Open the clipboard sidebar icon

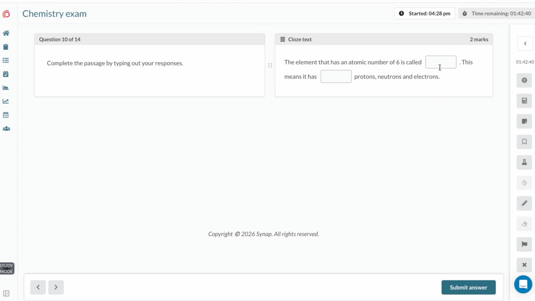coord(6,47)
